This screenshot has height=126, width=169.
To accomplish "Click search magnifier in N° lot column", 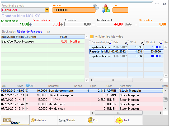I will point(142,43).
